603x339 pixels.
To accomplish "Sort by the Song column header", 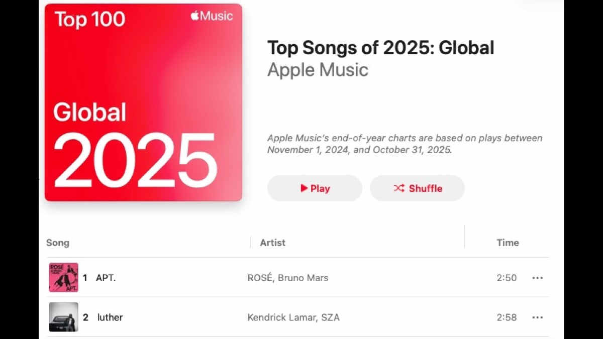I will [58, 243].
